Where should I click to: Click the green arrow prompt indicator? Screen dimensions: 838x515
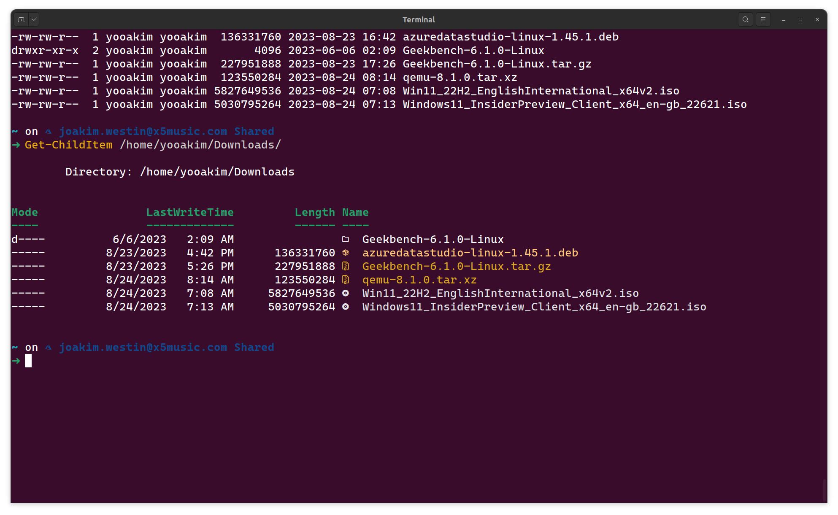[x=16, y=361]
